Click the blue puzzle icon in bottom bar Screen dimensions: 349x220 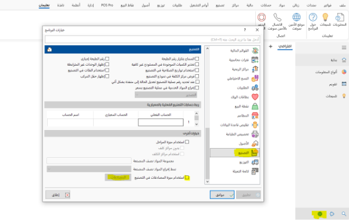(x=332, y=214)
